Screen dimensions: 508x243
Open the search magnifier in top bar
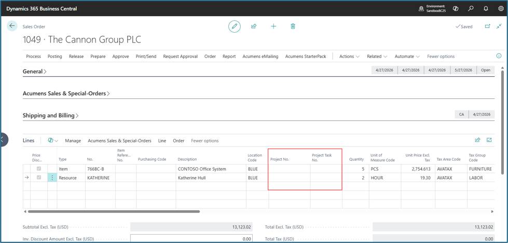(x=471, y=9)
